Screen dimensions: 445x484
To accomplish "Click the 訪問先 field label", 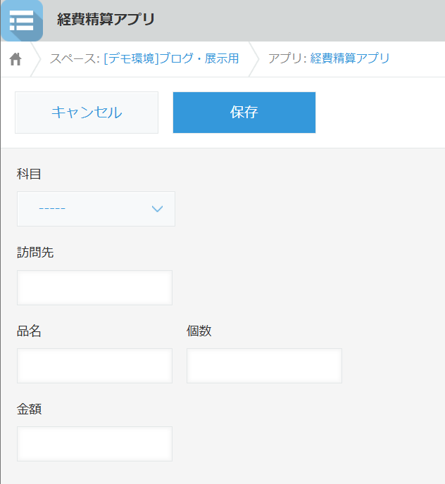I will [35, 253].
